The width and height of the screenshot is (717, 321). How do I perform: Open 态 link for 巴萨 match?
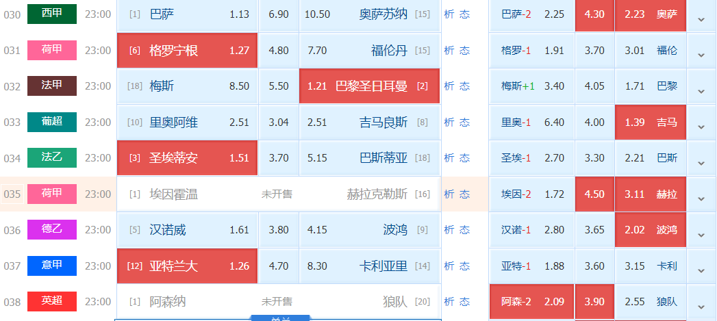click(464, 14)
